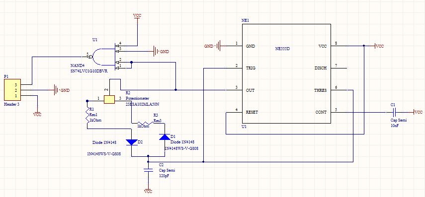Select the '10nF' value text

[395, 126]
